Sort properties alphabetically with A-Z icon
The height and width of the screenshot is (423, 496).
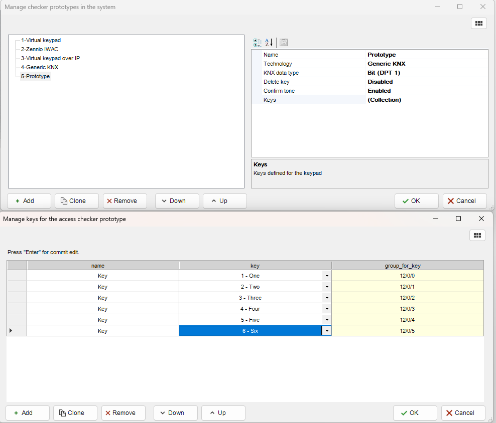click(x=269, y=43)
